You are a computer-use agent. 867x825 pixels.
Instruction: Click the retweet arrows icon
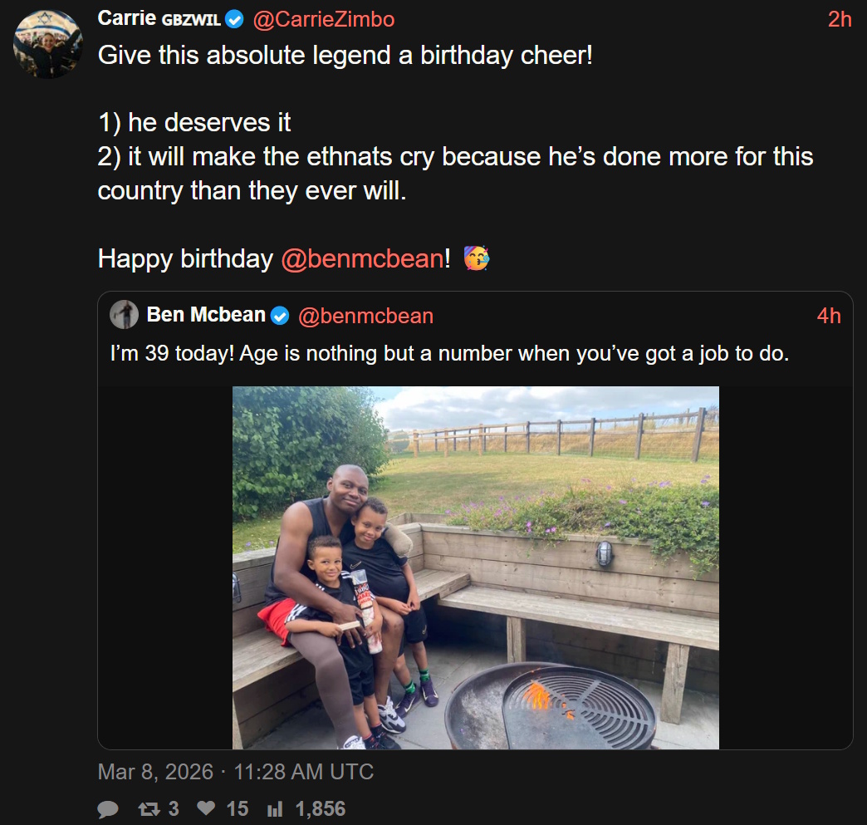[149, 809]
